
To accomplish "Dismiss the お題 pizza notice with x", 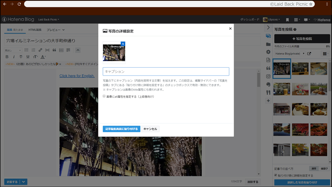I will (x=60, y=64).
